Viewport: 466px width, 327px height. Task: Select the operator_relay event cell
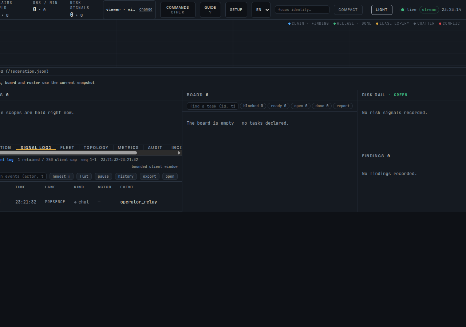[x=139, y=202]
